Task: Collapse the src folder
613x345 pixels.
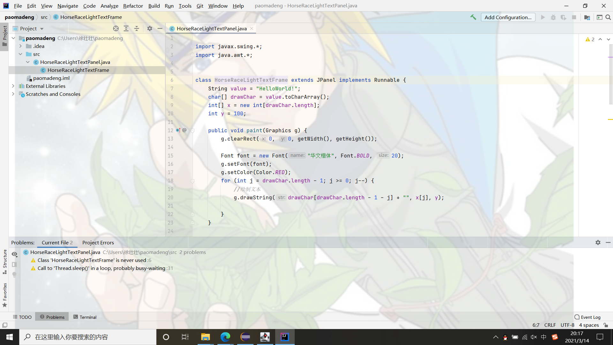Action: coord(20,54)
